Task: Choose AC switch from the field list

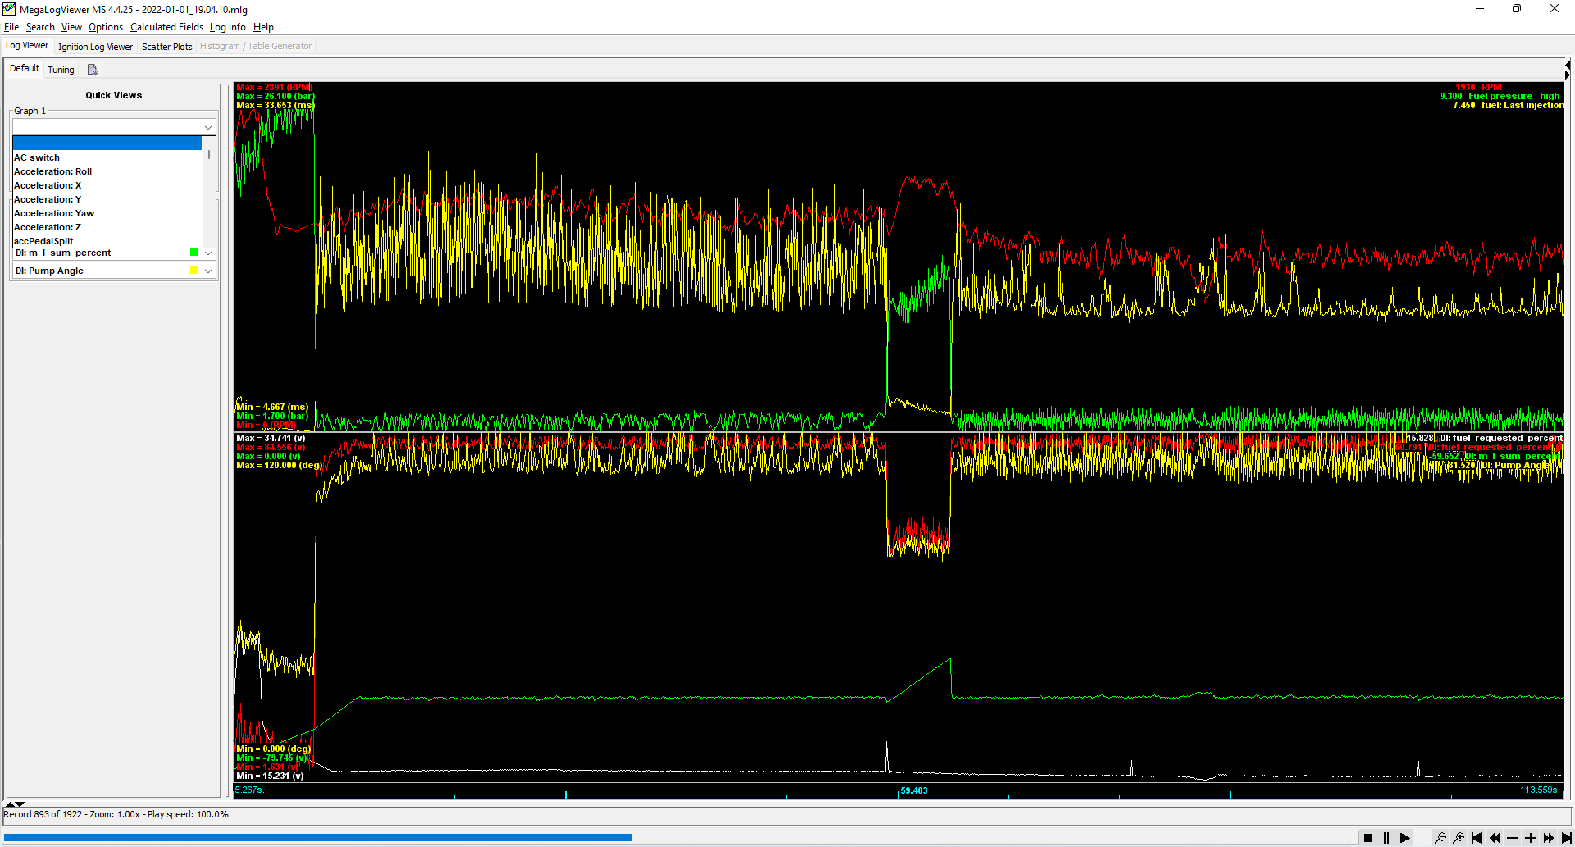Action: click(x=107, y=157)
